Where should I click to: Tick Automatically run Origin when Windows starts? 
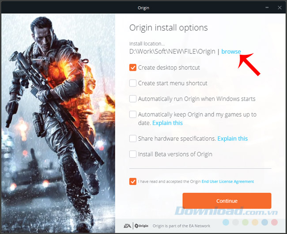click(133, 99)
